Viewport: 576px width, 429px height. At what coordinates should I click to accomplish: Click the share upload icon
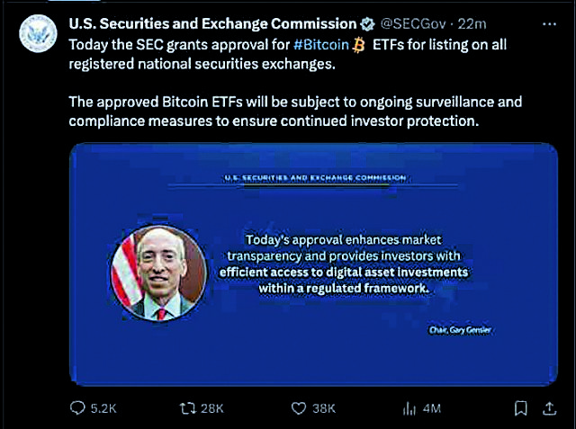click(550, 408)
